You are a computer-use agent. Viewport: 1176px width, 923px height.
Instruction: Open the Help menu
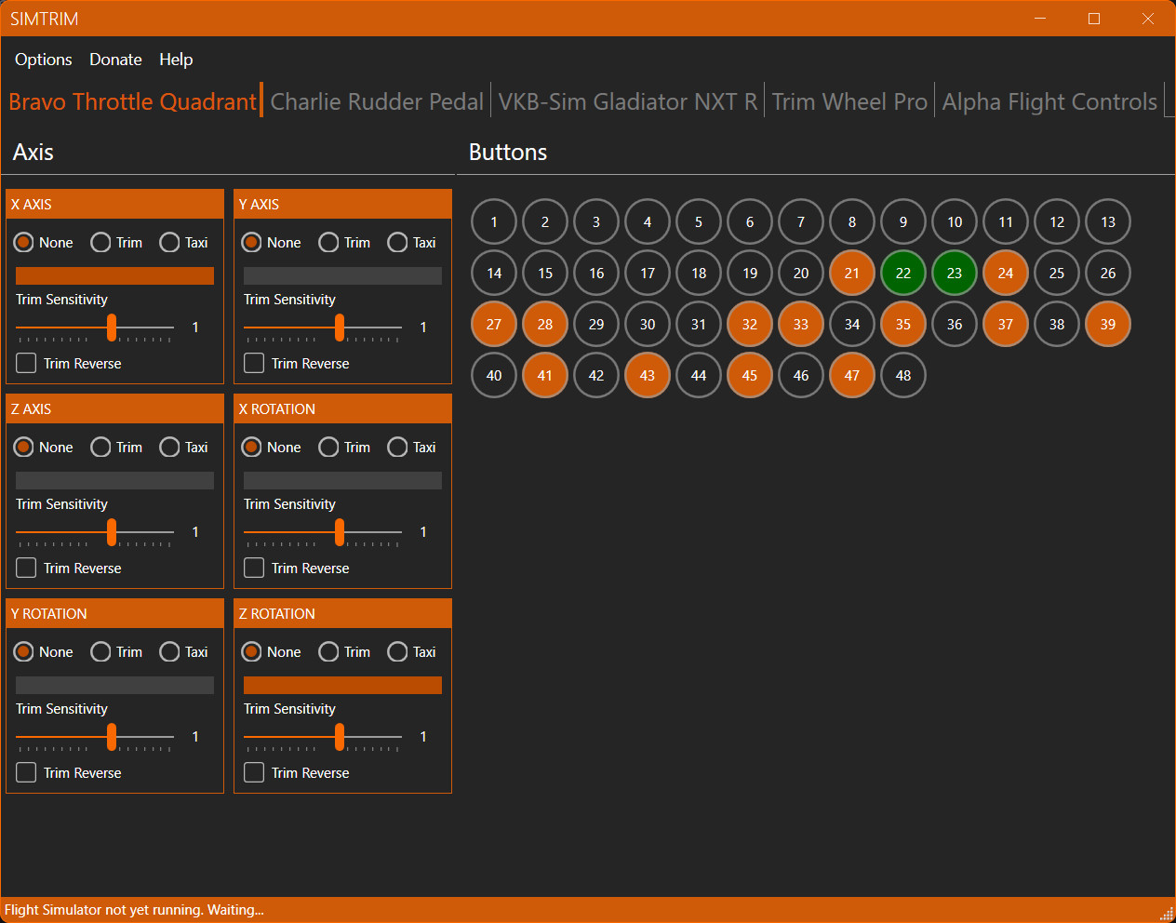176,60
